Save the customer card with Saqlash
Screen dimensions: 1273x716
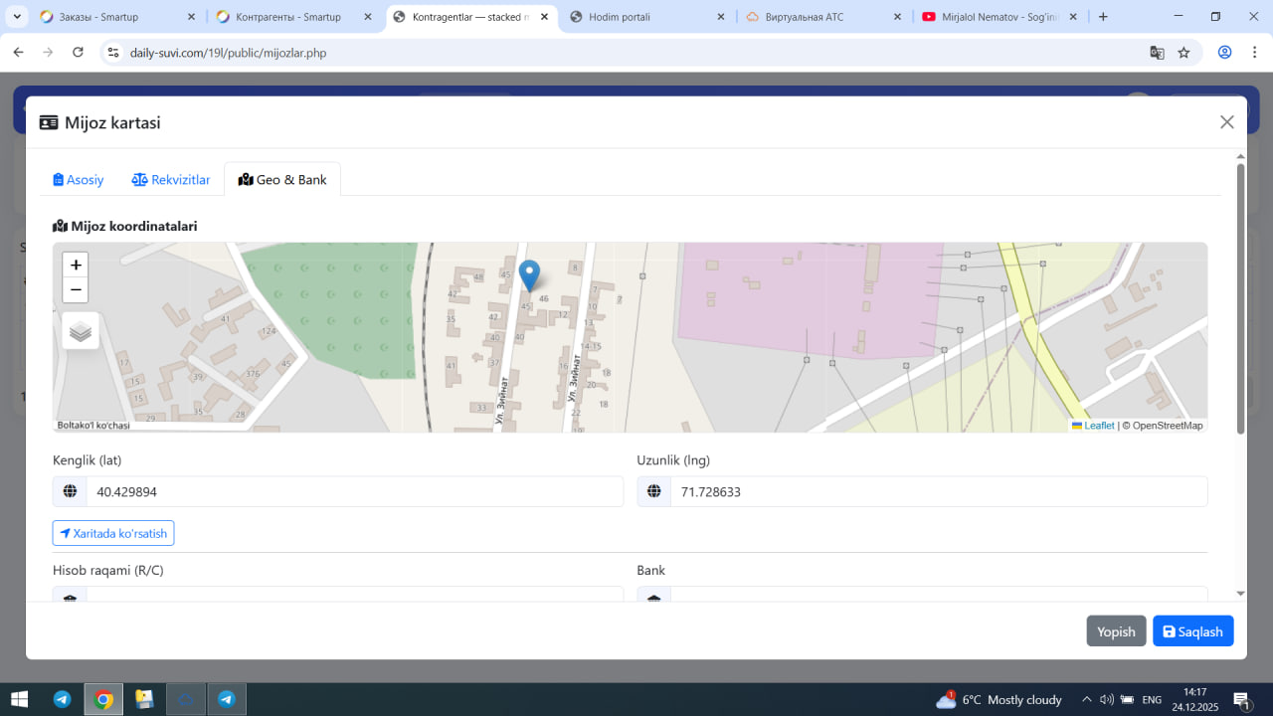(1192, 631)
